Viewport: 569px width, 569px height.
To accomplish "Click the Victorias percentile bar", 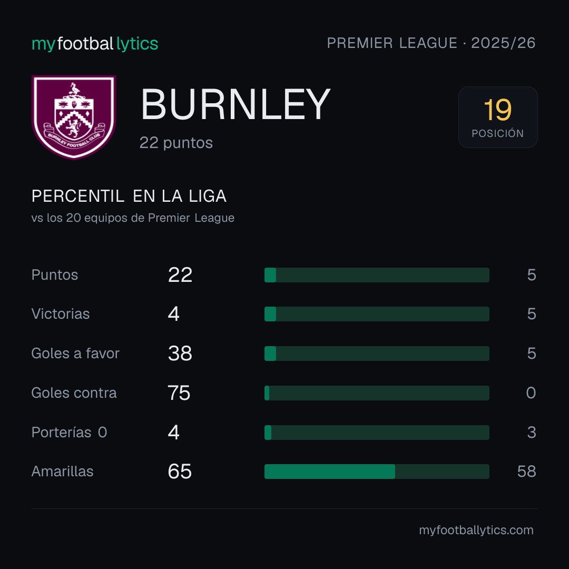I will click(377, 314).
